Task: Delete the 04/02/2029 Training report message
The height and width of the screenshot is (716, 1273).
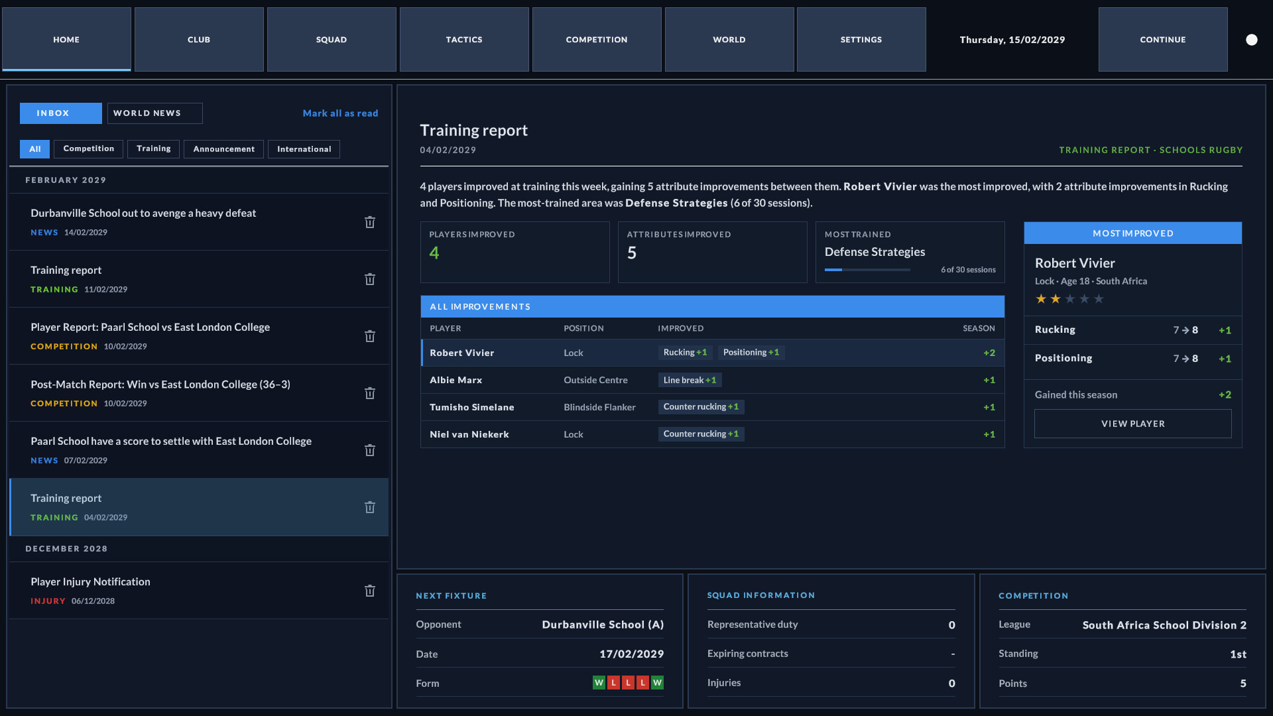Action: coord(370,507)
